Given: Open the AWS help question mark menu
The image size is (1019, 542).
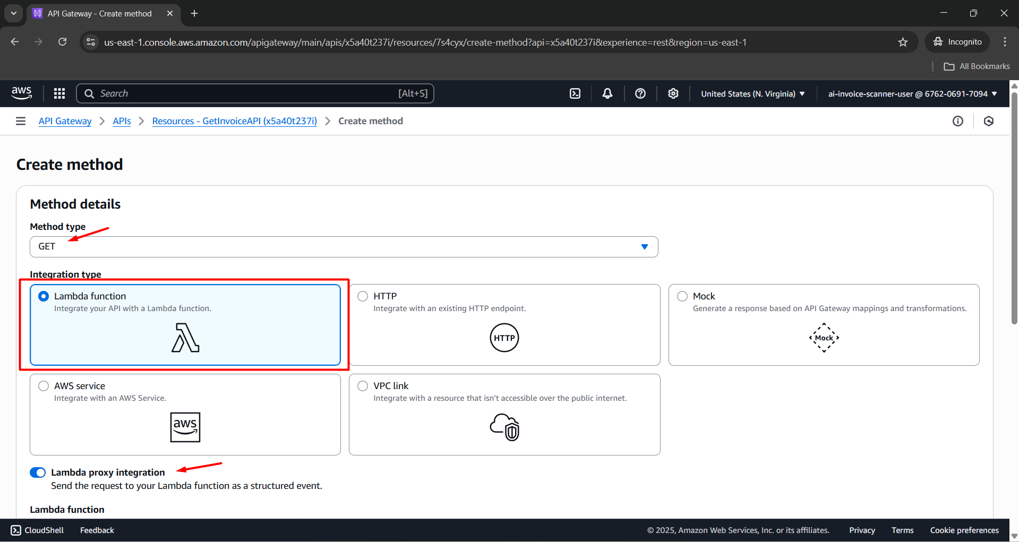Looking at the screenshot, I should click(x=640, y=93).
